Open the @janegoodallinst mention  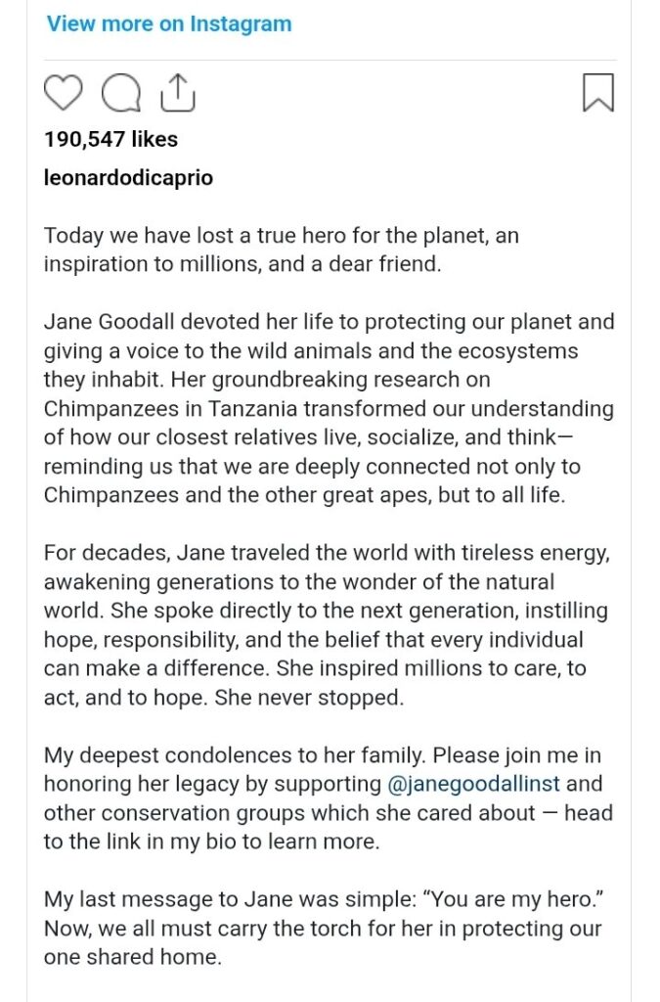point(473,784)
